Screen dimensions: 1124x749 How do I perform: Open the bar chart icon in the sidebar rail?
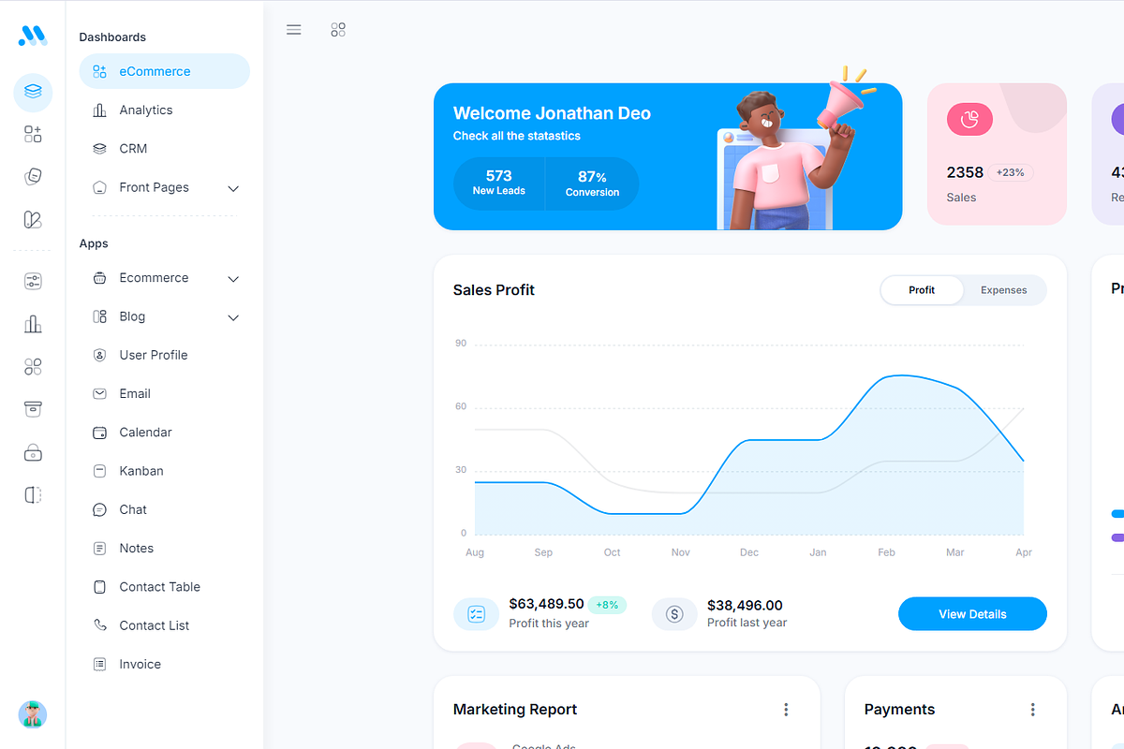point(32,323)
